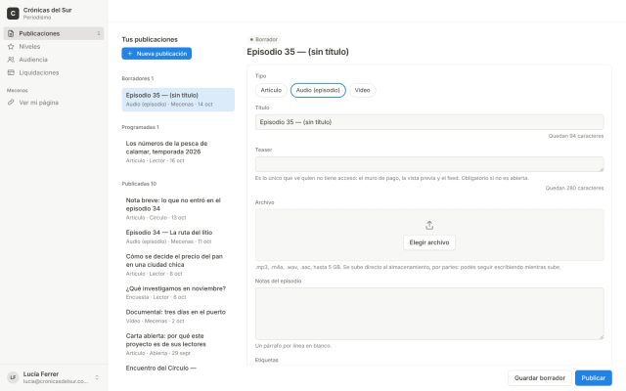626x391 pixels.
Task: Open the Publicaciones sidebar section
Action: coord(54,33)
